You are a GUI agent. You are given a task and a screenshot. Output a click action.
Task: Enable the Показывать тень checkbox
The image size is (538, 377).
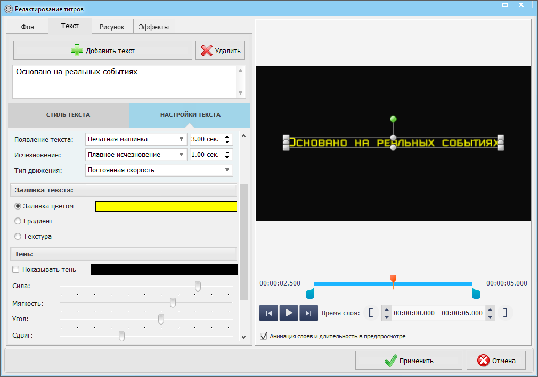pyautogui.click(x=16, y=270)
